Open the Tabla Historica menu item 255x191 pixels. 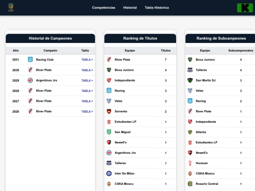(157, 8)
